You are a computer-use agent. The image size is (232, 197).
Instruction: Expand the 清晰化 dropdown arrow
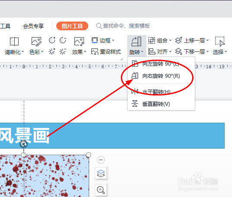(23, 52)
